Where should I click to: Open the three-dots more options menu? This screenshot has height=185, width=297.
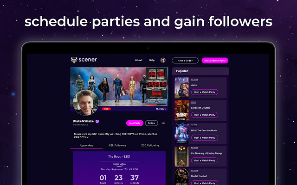click(x=163, y=123)
